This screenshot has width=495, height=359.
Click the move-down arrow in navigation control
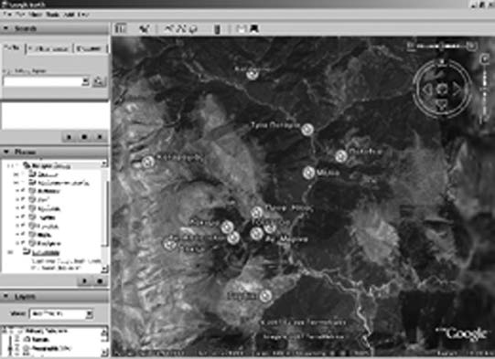442,104
